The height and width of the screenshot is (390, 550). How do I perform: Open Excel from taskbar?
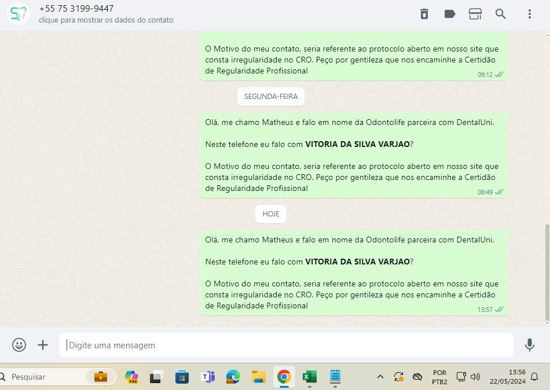(309, 377)
